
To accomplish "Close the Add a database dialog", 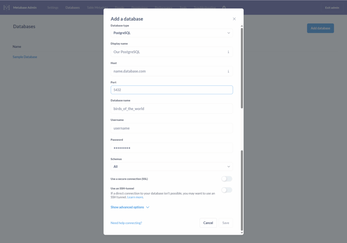I will (234, 19).
